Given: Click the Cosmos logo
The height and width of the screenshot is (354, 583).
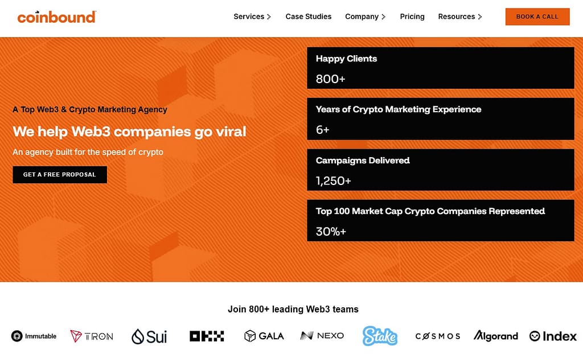Looking at the screenshot, I should pyautogui.click(x=437, y=336).
